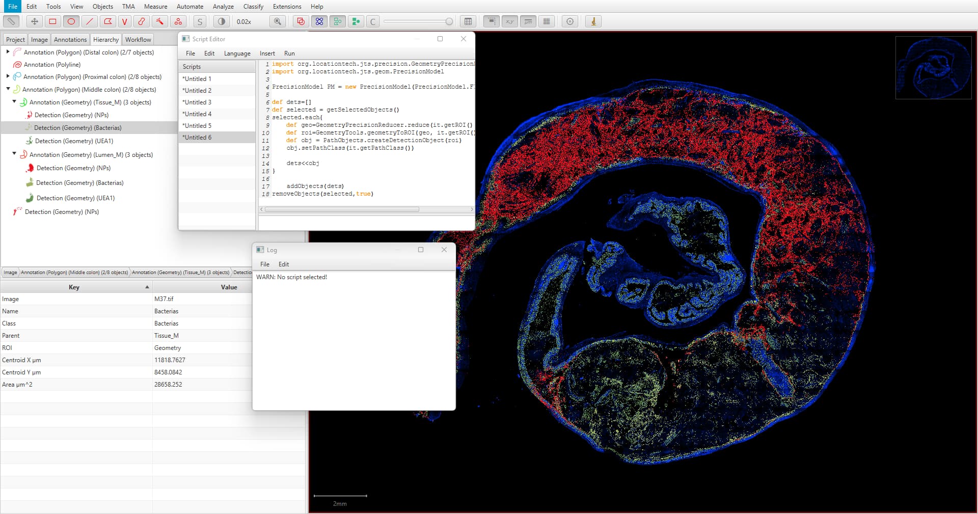
Task: Click the slide overview thumbnail
Action: tap(934, 68)
